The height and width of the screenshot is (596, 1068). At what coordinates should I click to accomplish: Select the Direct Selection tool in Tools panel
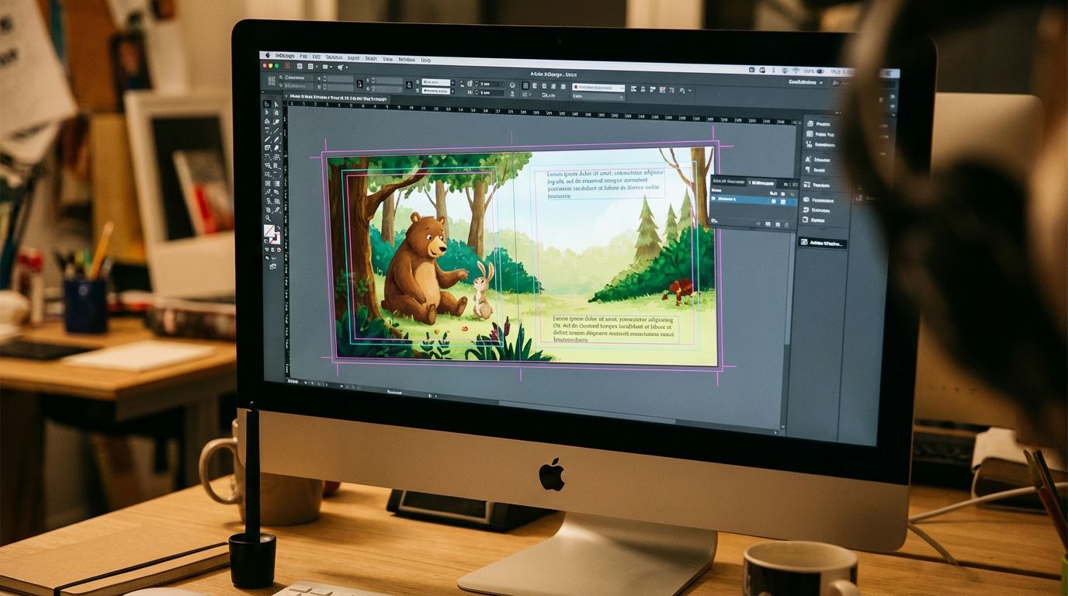click(277, 104)
